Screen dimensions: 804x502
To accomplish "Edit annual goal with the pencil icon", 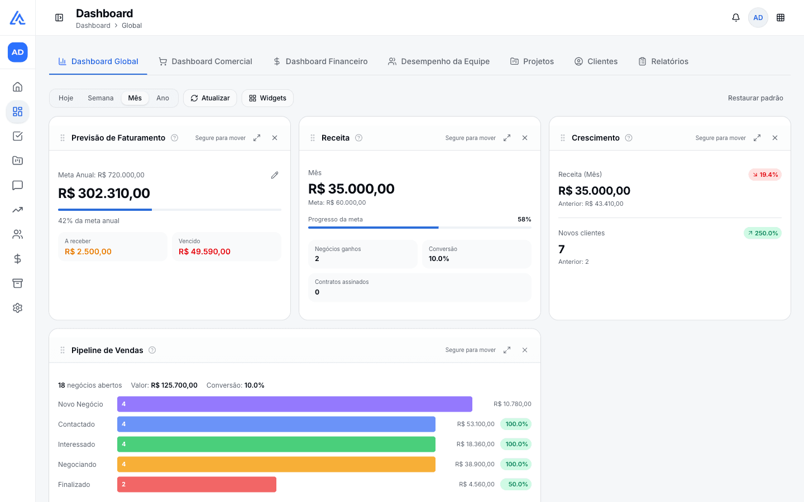I will tap(275, 175).
